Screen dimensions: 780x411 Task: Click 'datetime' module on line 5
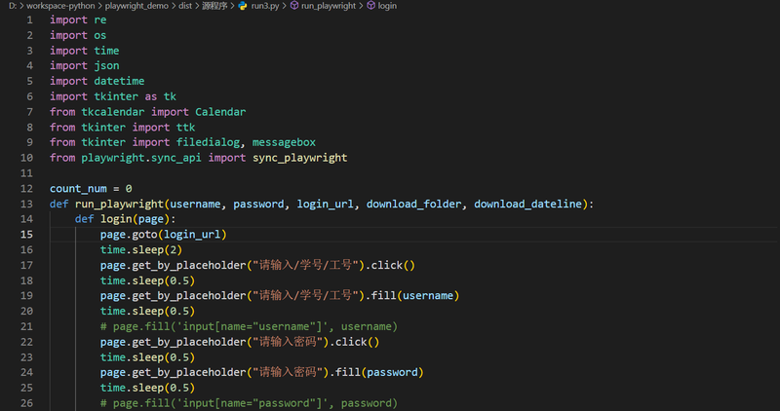click(x=119, y=81)
